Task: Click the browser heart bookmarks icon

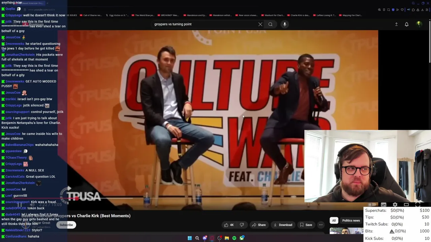Action: pyautogui.click(x=402, y=10)
